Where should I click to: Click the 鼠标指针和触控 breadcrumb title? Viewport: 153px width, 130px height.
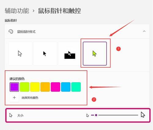[x=60, y=11]
